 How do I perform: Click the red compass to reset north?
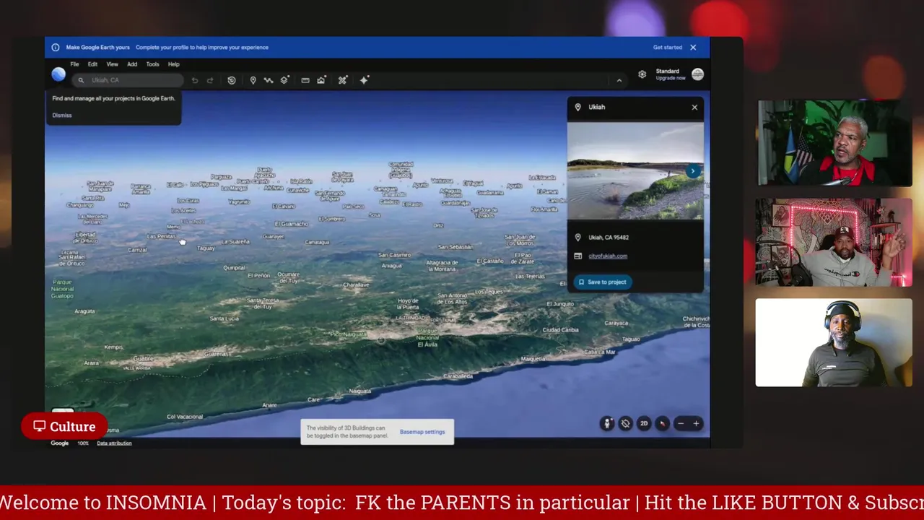point(662,424)
